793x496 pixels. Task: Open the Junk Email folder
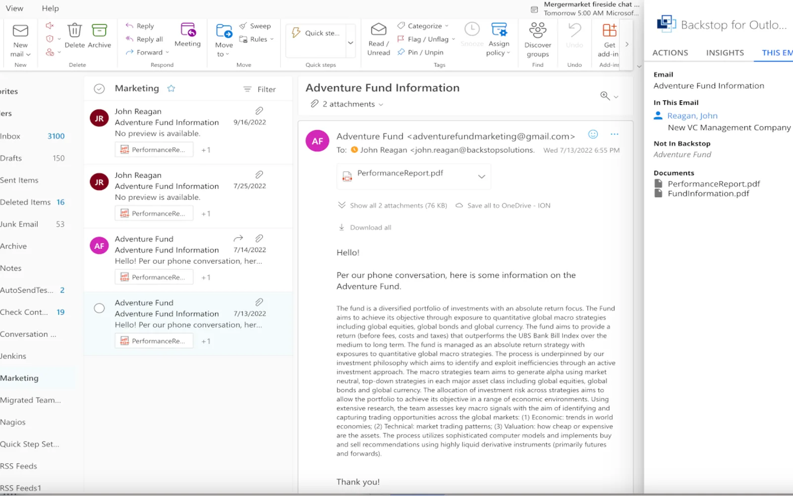coord(32,224)
